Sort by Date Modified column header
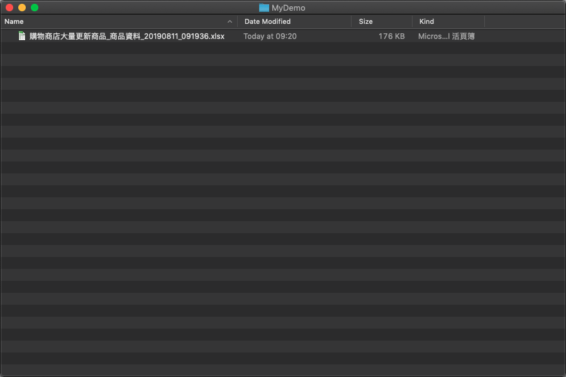Screen dimensions: 566x377 point(267,21)
